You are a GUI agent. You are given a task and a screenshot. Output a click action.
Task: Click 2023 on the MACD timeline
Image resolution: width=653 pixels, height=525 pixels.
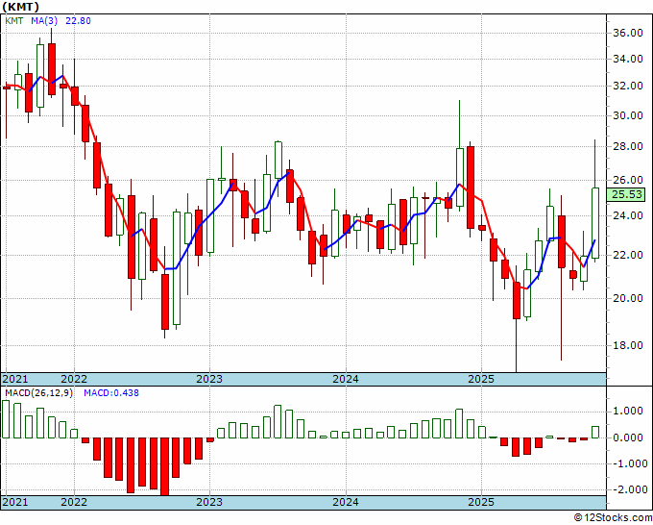209,502
